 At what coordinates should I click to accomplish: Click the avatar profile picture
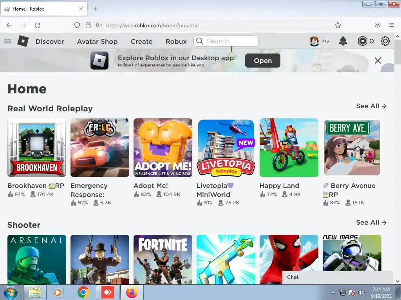(314, 41)
